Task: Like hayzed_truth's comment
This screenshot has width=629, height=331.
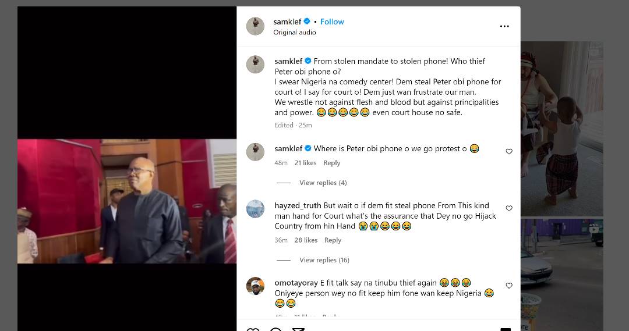Action: [509, 208]
